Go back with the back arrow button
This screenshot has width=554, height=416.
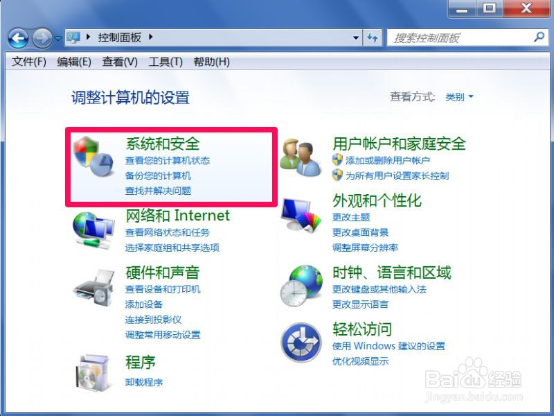[19, 38]
